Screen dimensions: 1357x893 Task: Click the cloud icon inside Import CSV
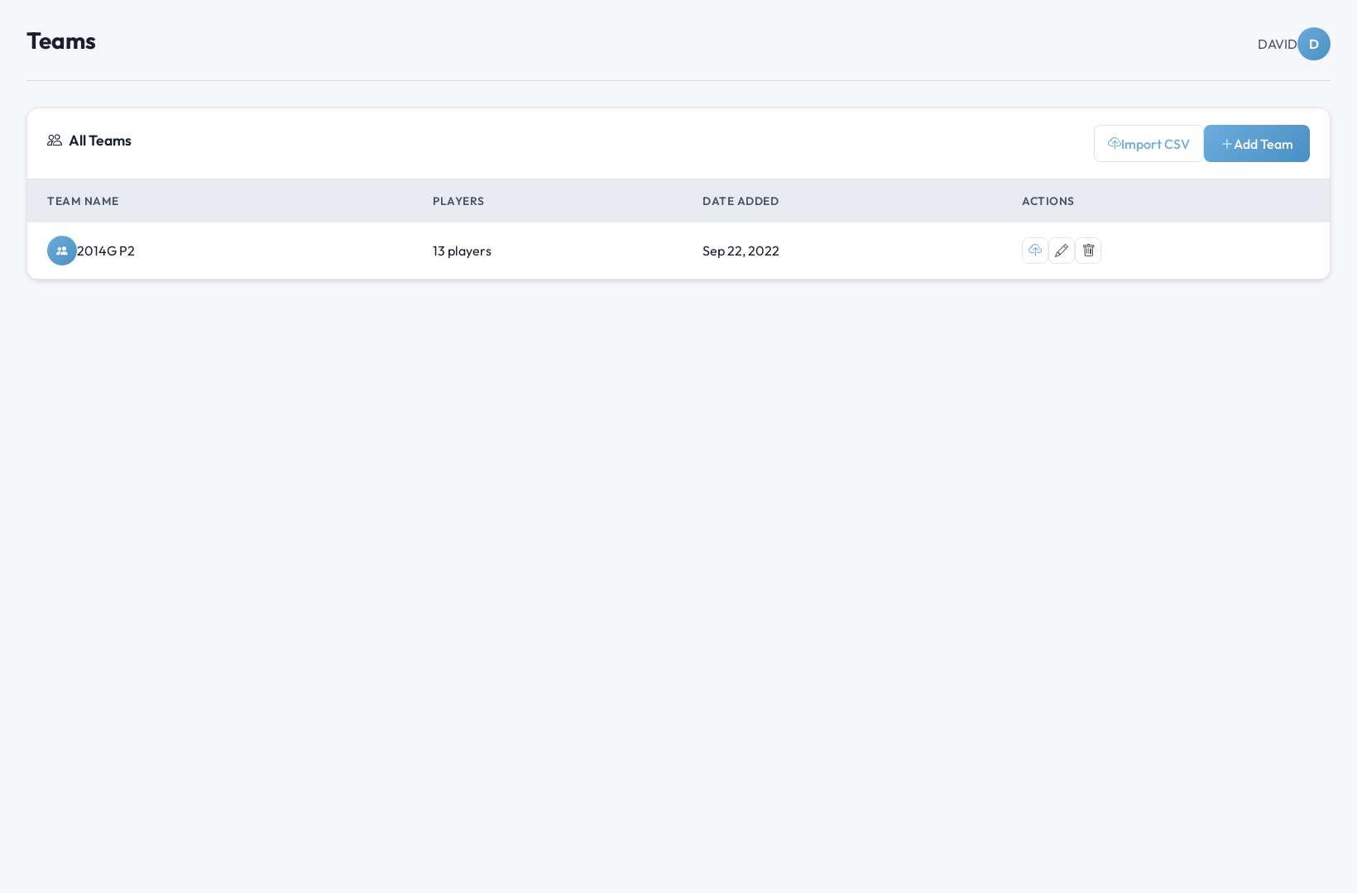point(1114,144)
